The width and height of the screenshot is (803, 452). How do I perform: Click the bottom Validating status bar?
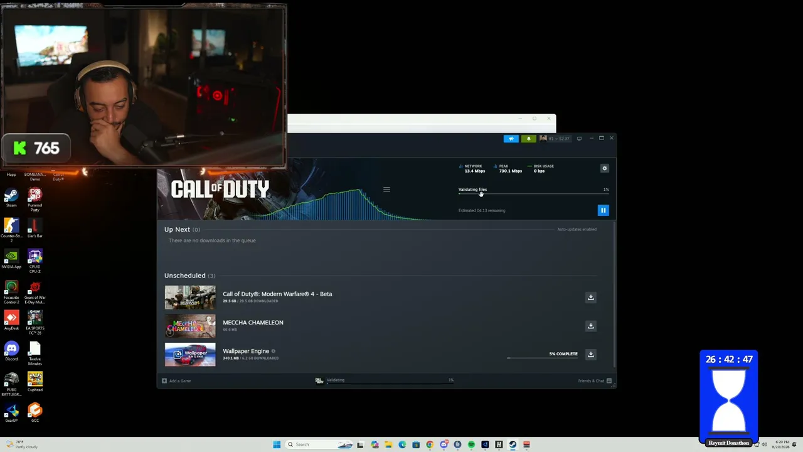384,380
